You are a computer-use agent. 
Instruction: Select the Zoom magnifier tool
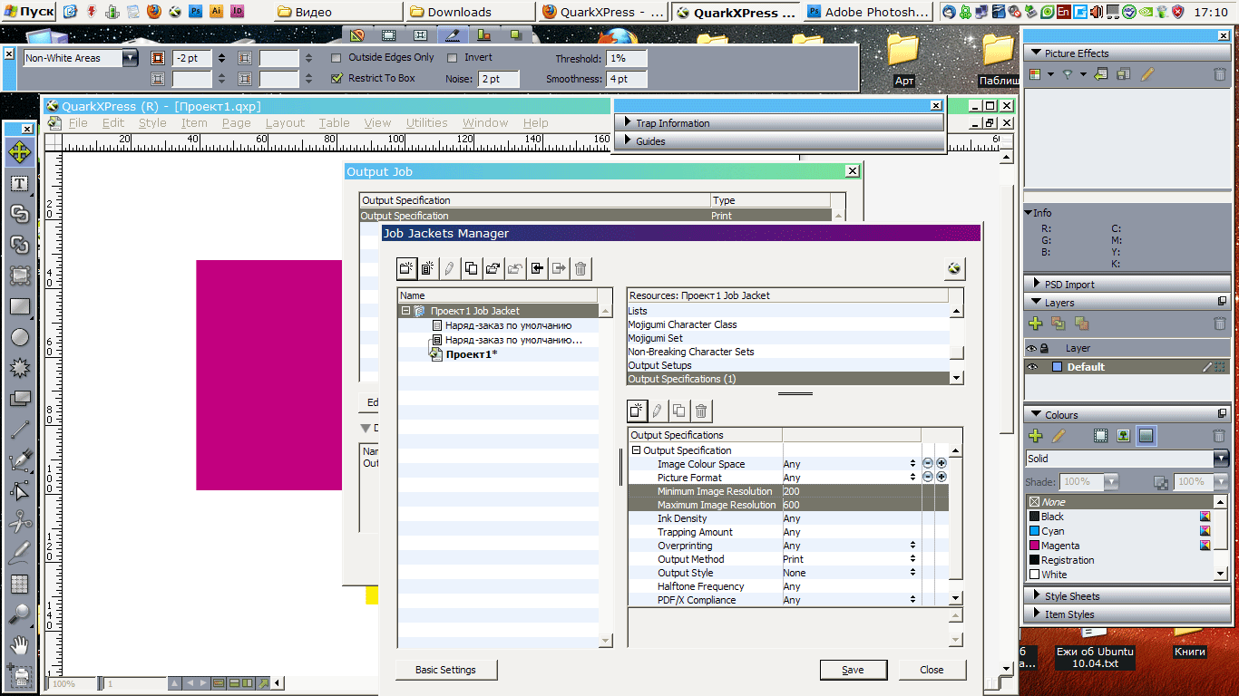tap(19, 614)
